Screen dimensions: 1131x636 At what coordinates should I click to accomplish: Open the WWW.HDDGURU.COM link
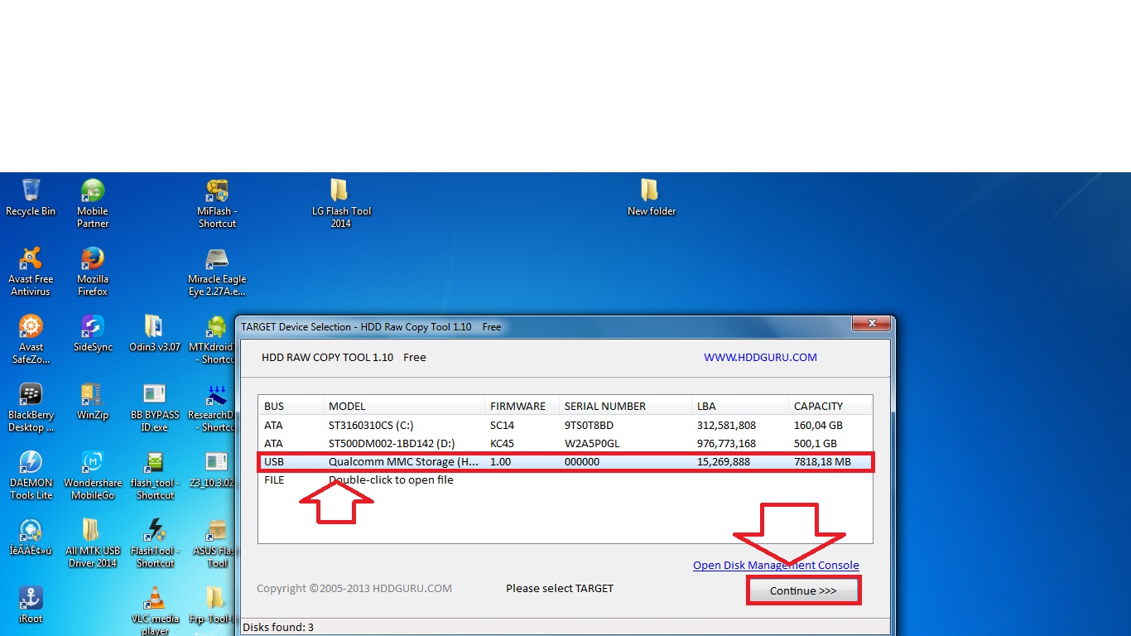760,358
